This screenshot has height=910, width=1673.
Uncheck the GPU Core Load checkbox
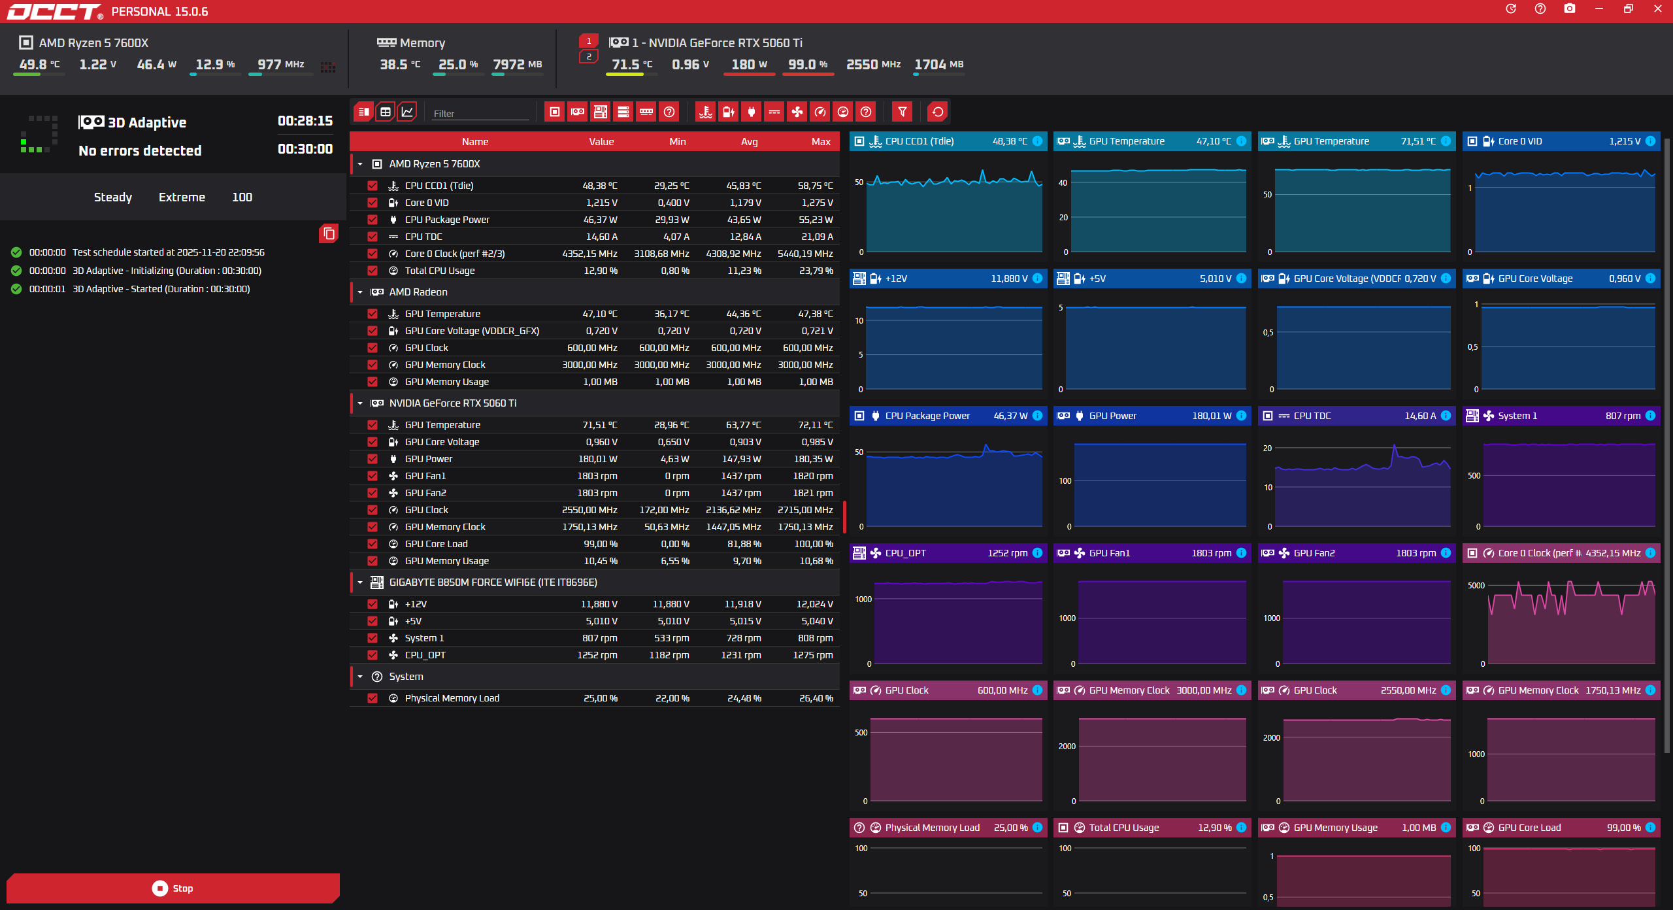pos(373,544)
